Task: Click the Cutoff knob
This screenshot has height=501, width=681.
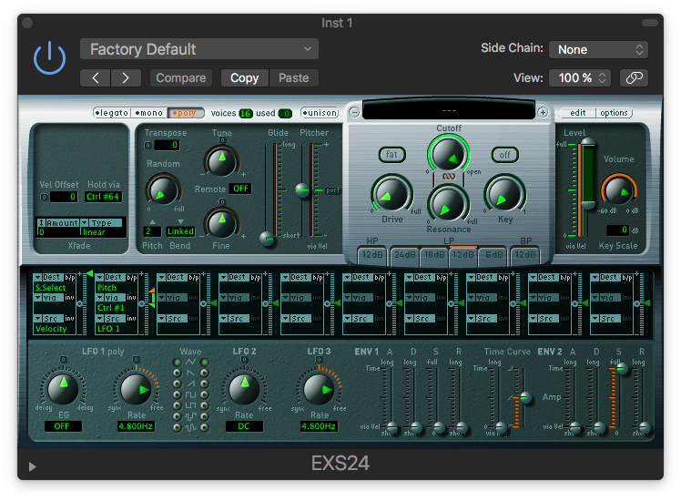Action: [x=448, y=154]
